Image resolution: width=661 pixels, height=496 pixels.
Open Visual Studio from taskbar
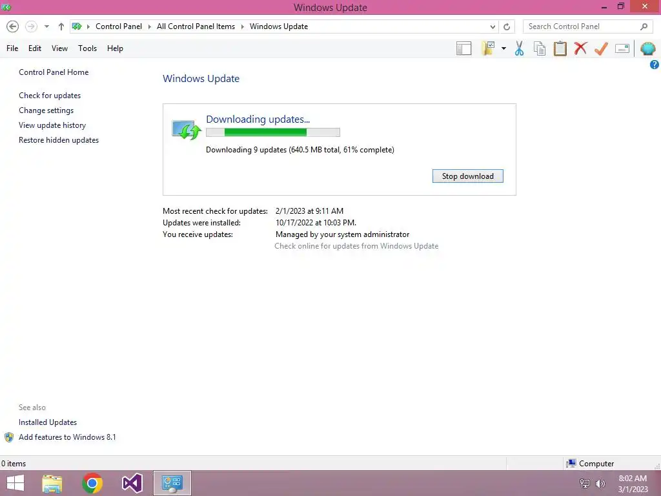click(x=132, y=483)
